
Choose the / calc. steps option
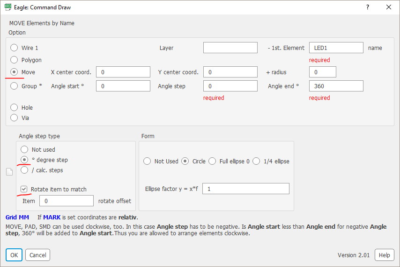pyautogui.click(x=24, y=170)
